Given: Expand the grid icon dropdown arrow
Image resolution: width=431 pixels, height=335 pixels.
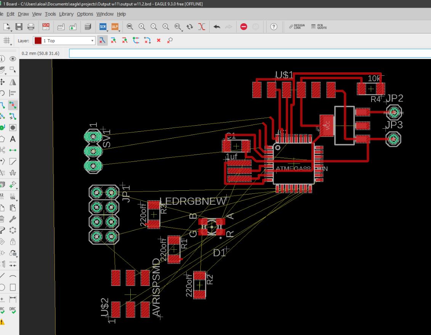Looking at the screenshot, I should pyautogui.click(x=11, y=44).
